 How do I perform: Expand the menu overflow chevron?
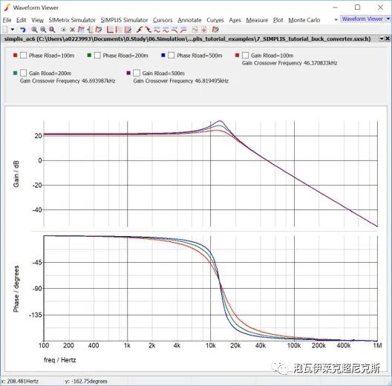tap(336, 19)
